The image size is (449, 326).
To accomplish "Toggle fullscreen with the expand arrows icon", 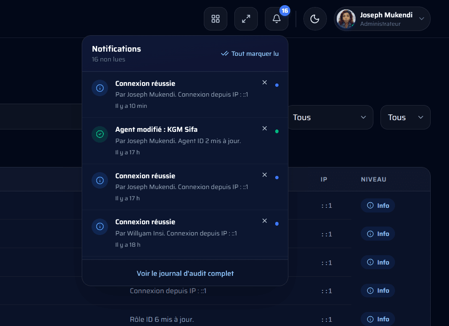I will [246, 19].
